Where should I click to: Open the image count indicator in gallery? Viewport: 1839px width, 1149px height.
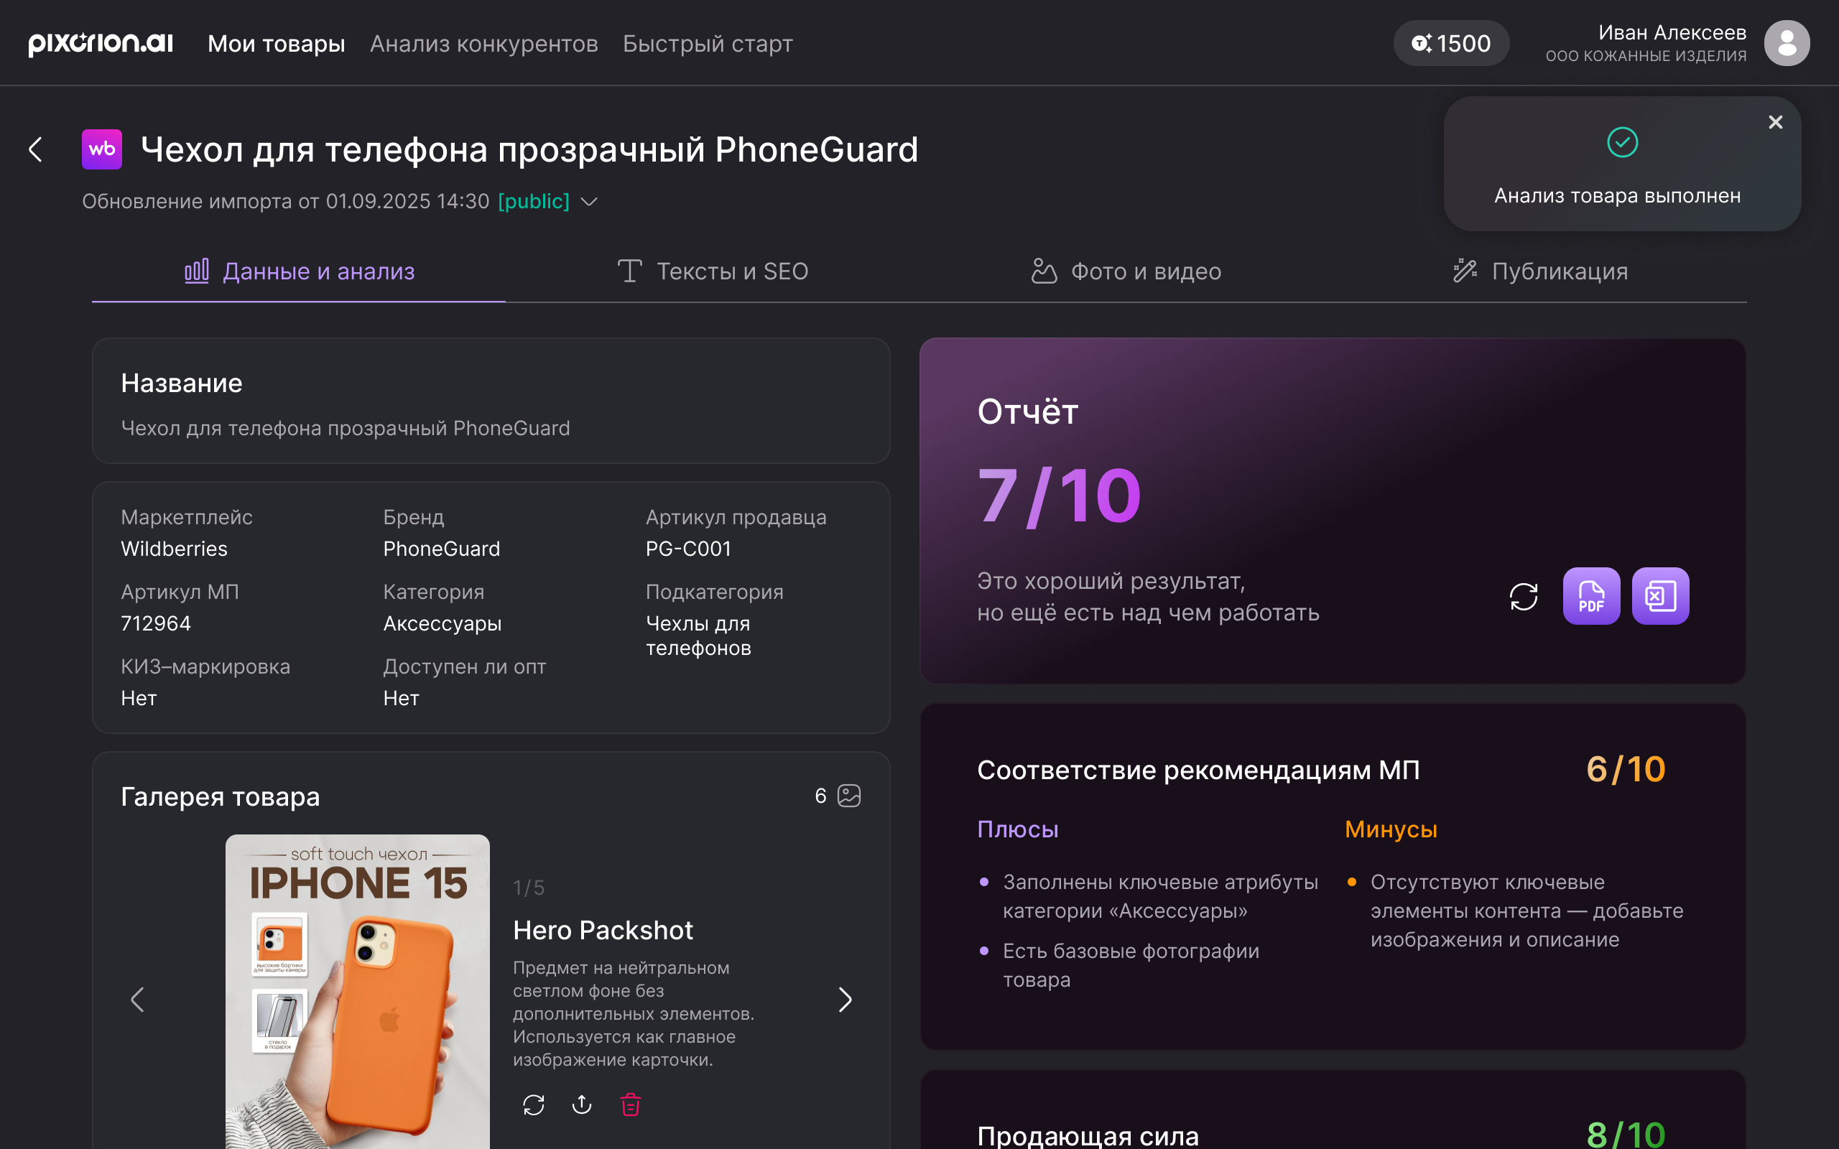(838, 796)
